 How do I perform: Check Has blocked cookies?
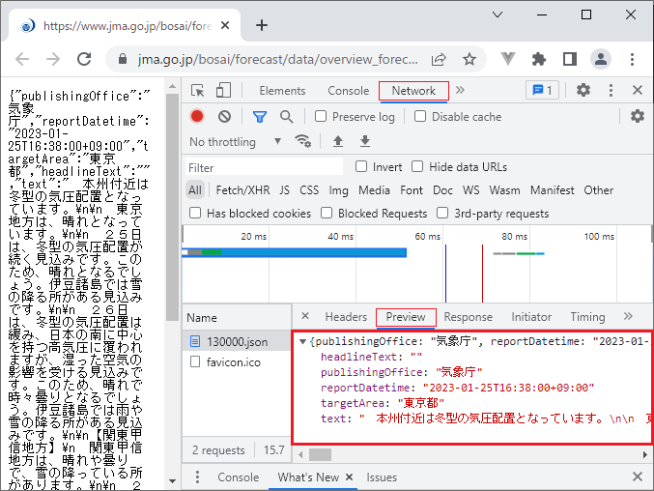point(195,214)
